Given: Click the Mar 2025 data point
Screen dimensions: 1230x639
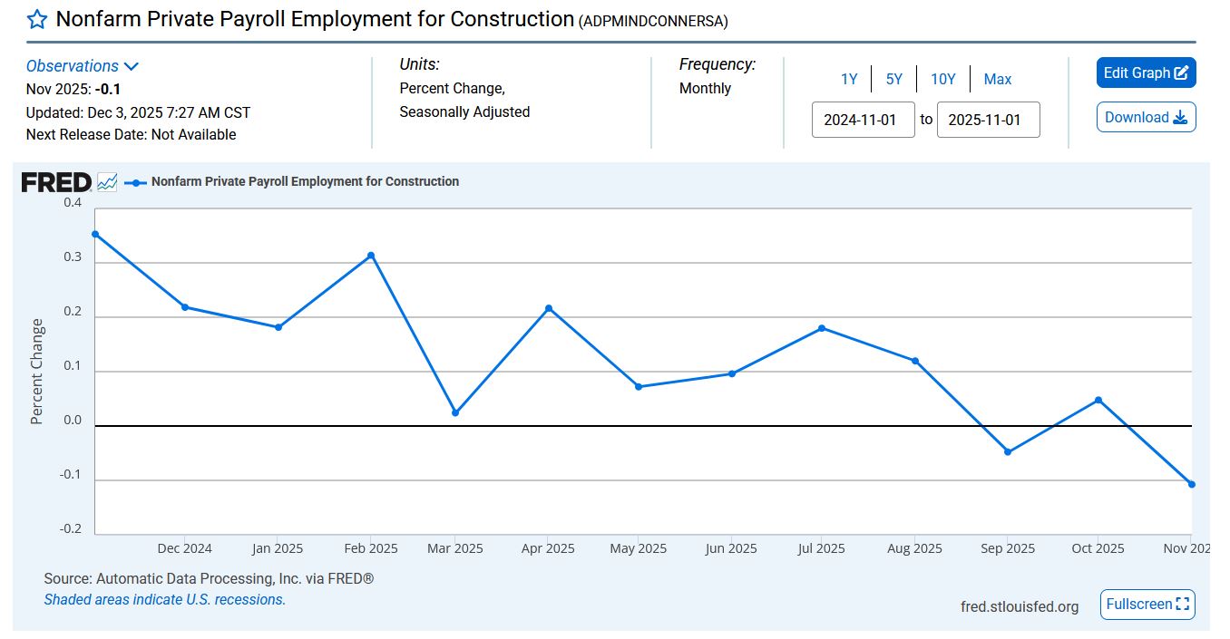Looking at the screenshot, I should pos(455,412).
